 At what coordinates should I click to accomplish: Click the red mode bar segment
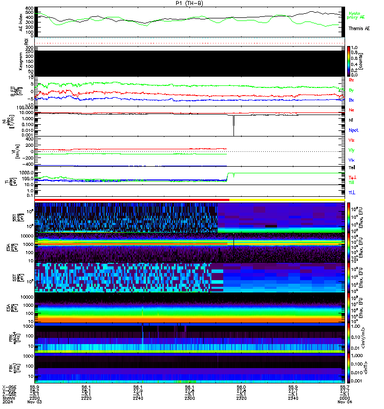(x=132, y=200)
